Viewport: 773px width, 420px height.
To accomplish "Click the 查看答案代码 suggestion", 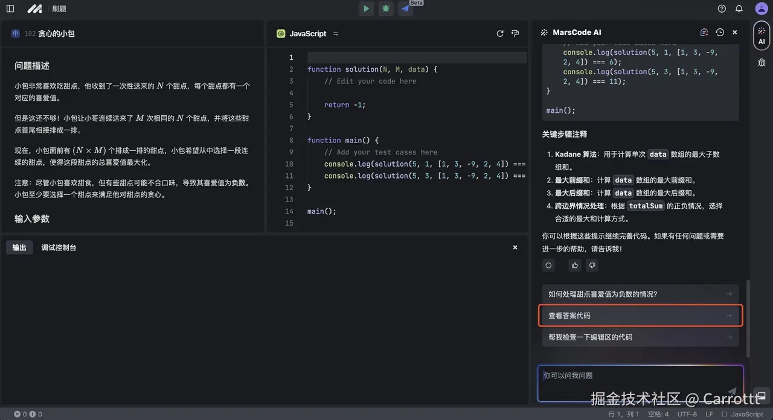I will (640, 315).
